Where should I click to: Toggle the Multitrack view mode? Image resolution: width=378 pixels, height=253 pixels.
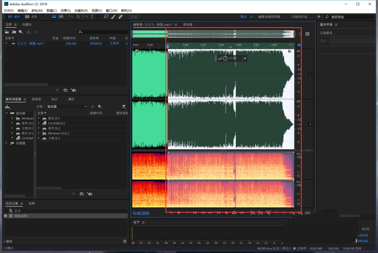31,17
